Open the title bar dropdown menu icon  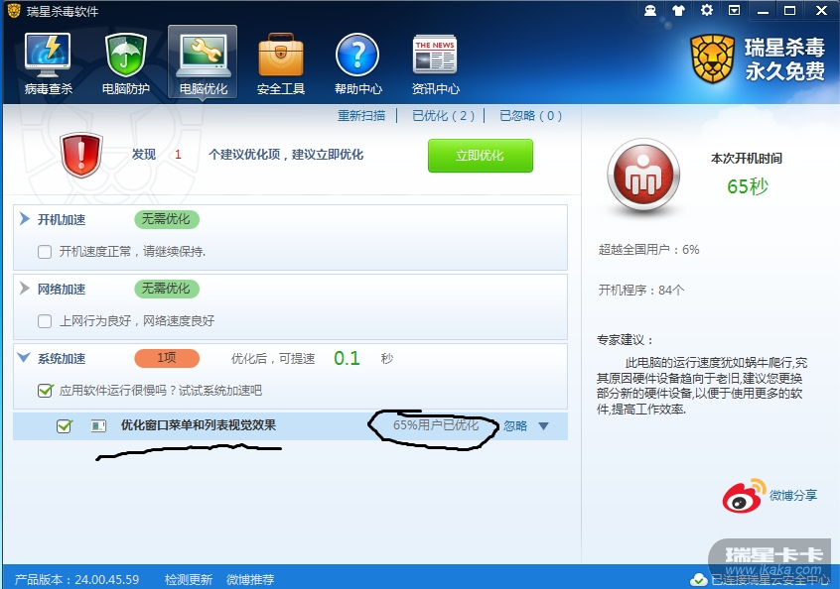pos(735,10)
